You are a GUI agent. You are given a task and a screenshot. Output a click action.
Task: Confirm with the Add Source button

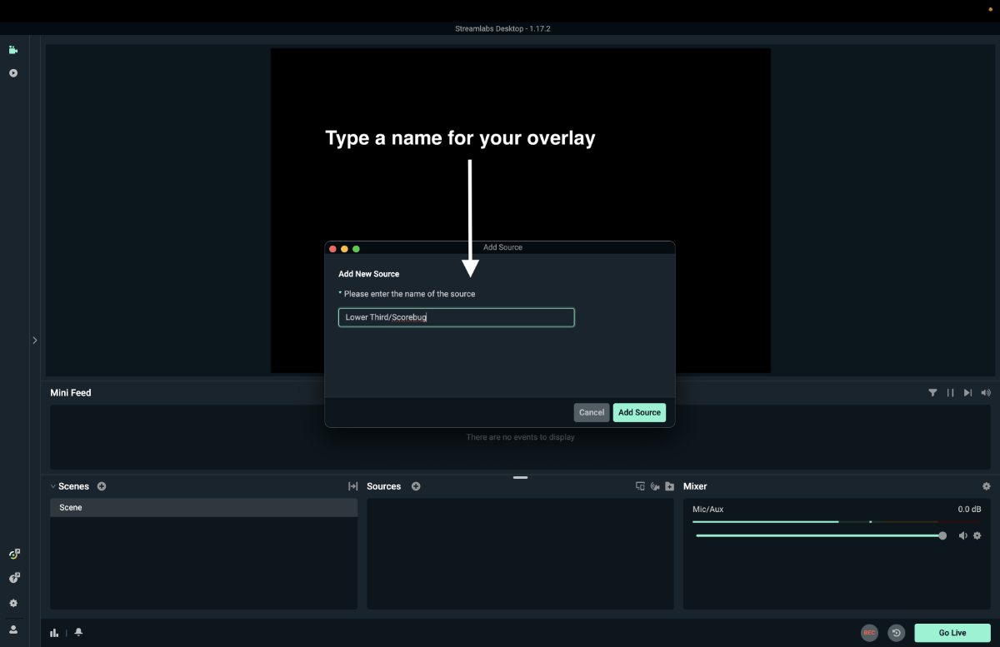pyautogui.click(x=639, y=412)
